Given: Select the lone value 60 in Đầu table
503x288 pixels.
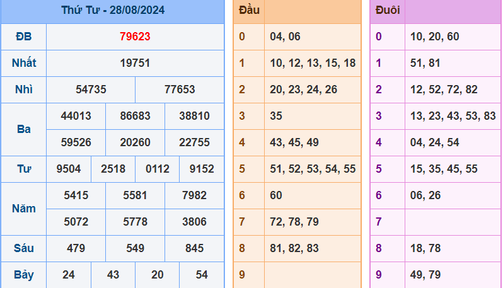Looking at the screenshot, I should click(x=276, y=195).
